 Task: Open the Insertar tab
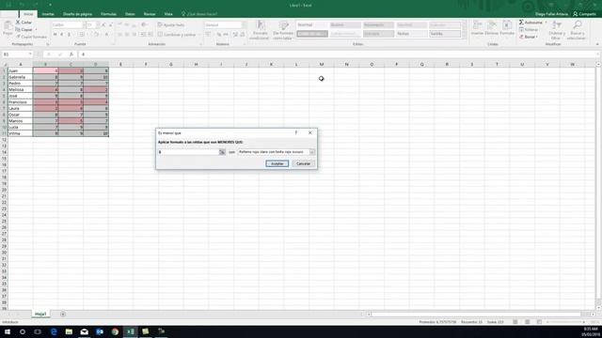click(x=48, y=14)
